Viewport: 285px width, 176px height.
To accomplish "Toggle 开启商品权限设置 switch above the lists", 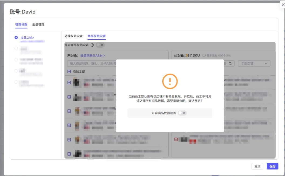I will [x=100, y=45].
